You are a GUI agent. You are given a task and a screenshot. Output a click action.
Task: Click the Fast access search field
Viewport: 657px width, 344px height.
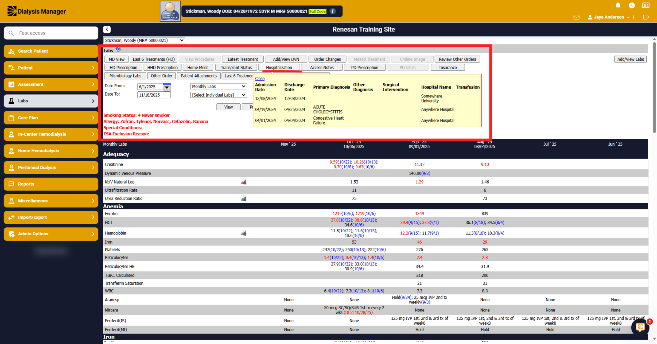point(51,33)
